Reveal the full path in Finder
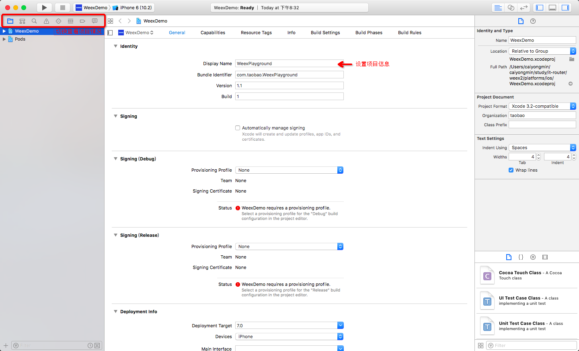579x351 pixels. pos(571,84)
